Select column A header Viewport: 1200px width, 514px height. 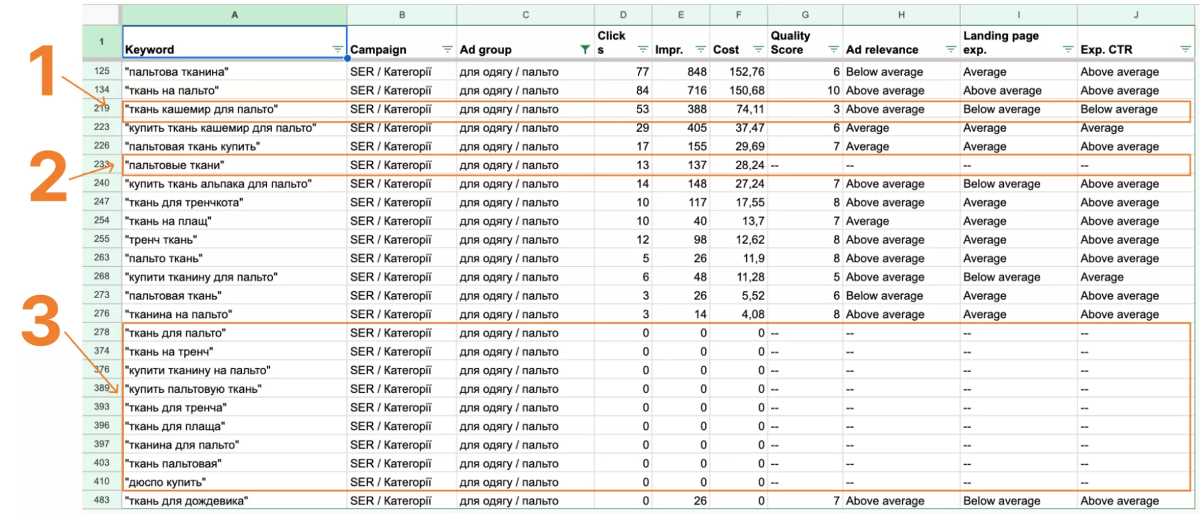coord(234,14)
